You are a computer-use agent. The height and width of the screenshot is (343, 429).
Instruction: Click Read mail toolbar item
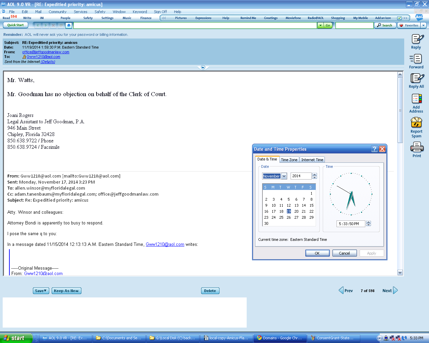click(x=6, y=18)
